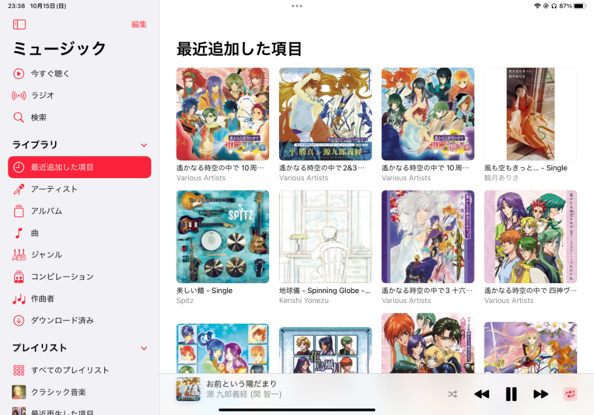
Task: Select Albums (アルバム) in the sidebar
Action: point(79,211)
